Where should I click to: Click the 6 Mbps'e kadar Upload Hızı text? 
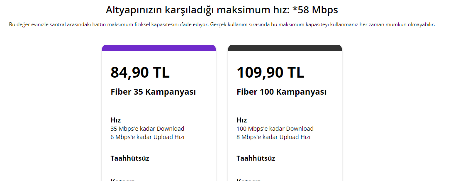(x=147, y=137)
